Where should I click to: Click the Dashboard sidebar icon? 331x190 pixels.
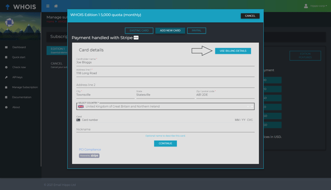(x=6, y=47)
